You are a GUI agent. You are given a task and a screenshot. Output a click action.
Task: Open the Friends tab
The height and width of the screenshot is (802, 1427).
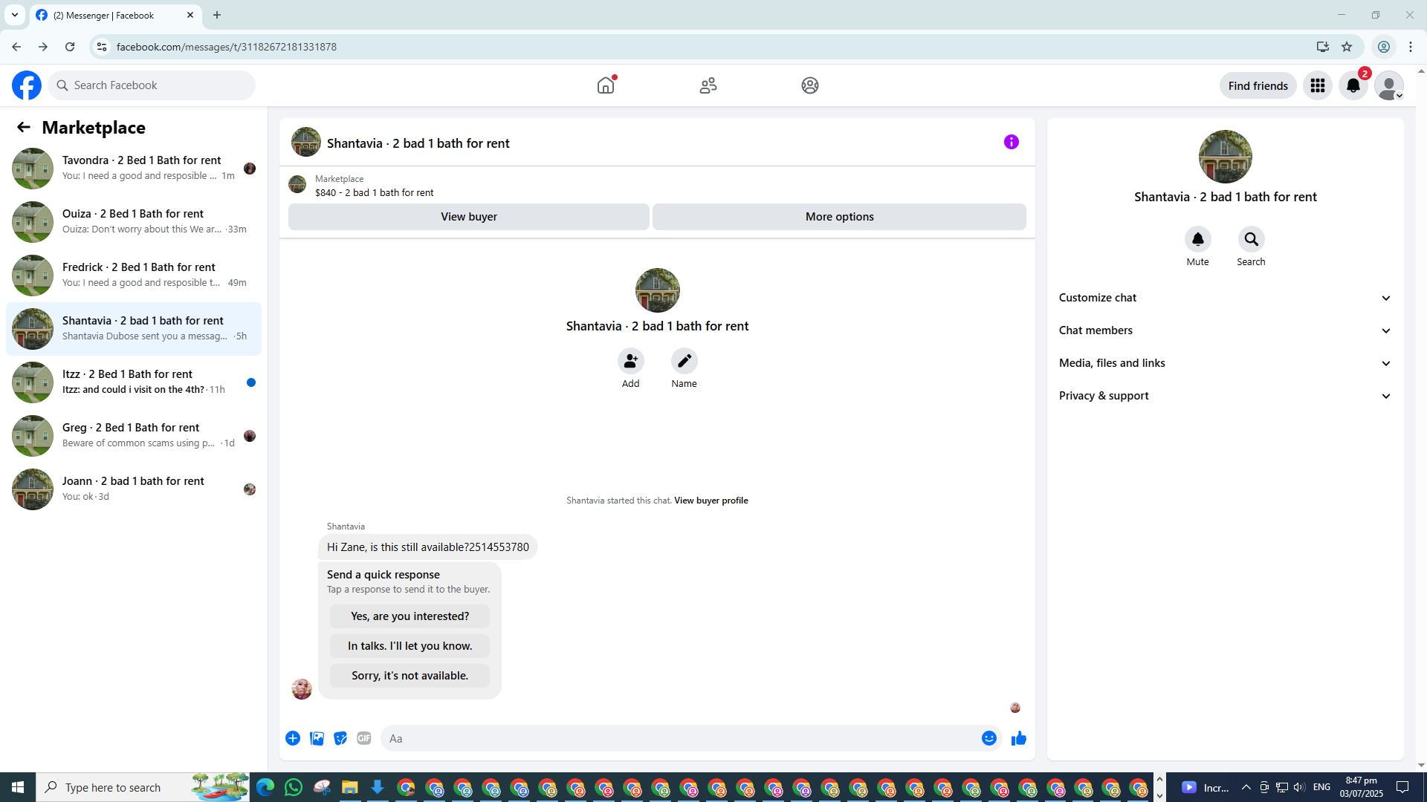(x=708, y=85)
